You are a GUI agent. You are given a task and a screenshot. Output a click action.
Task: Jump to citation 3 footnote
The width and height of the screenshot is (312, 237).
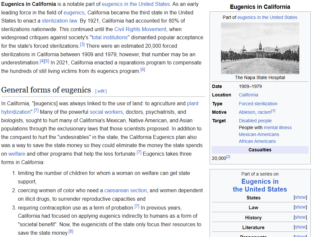[x=82, y=44]
